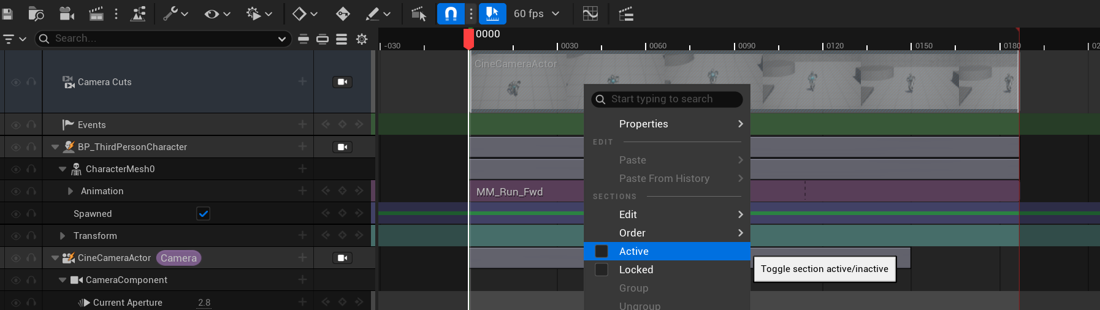Screen dimensions: 1100x310
Task: Toggle the magnet Snapping button
Action: (x=450, y=13)
